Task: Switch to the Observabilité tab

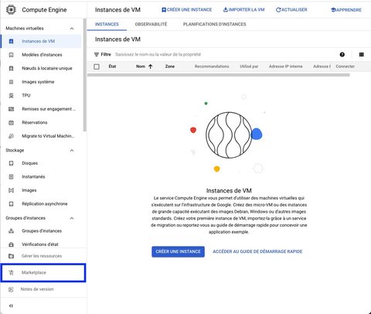Action: click(x=151, y=24)
